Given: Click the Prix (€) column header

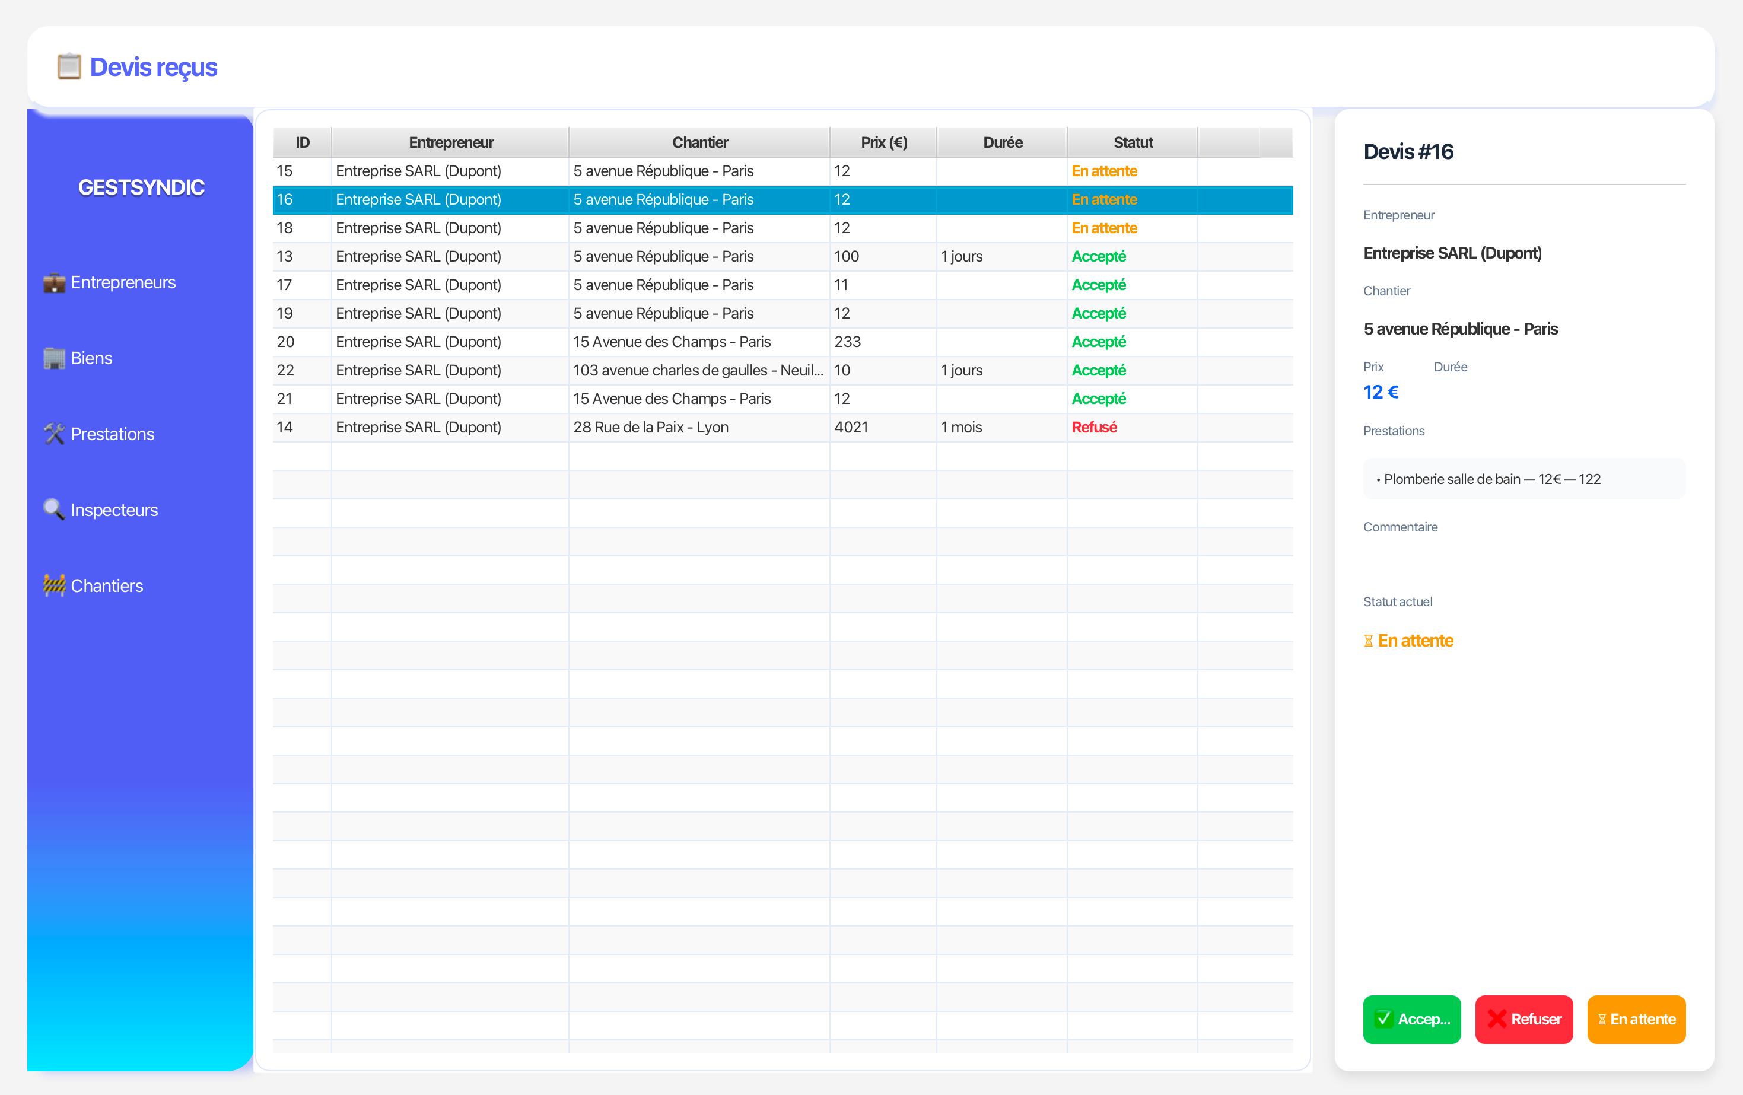Looking at the screenshot, I should [883, 142].
